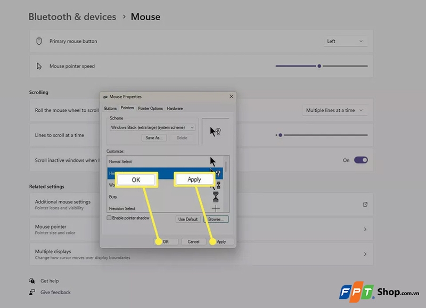Click the Precision Select crosshair icon
Image resolution: width=426 pixels, height=308 pixels.
coord(216,208)
